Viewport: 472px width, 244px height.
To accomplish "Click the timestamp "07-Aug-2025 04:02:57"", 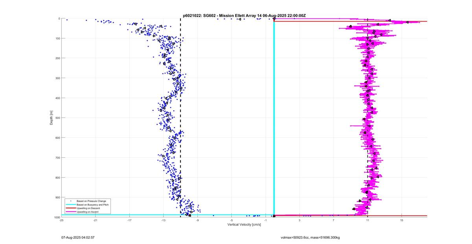I will (x=78, y=237).
